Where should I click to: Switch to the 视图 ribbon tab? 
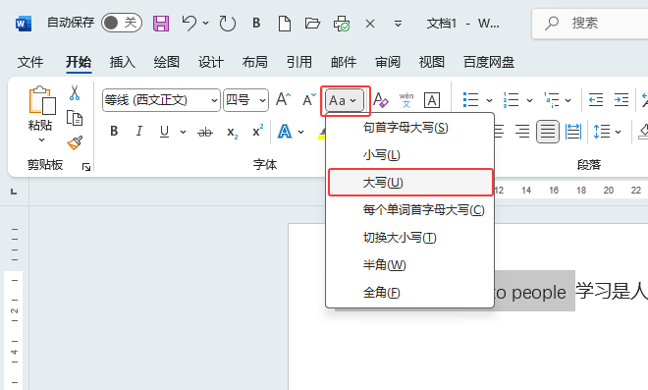click(432, 62)
